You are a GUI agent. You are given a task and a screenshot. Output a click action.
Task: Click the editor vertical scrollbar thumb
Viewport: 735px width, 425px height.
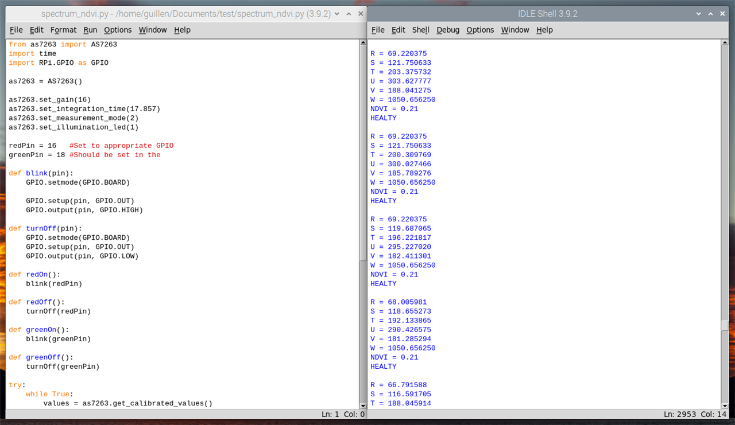(362, 154)
